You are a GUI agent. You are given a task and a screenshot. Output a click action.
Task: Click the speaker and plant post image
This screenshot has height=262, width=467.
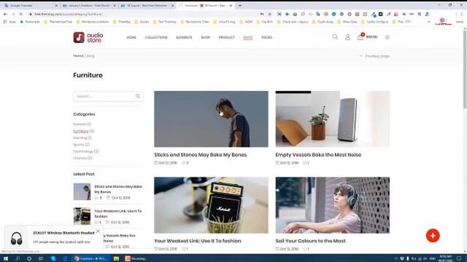click(333, 119)
